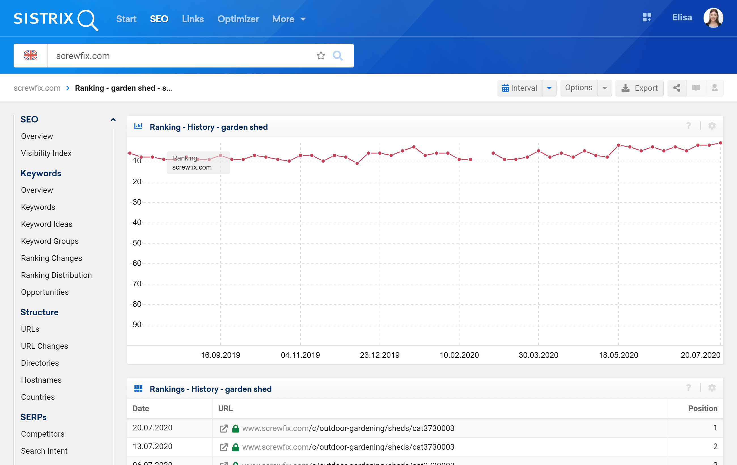The height and width of the screenshot is (465, 737).
Task: Collapse the SEO sidebar section
Action: 113,119
